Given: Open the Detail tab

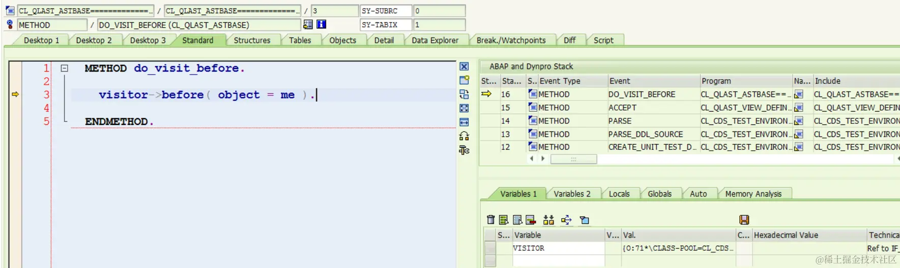Looking at the screenshot, I should coord(384,40).
